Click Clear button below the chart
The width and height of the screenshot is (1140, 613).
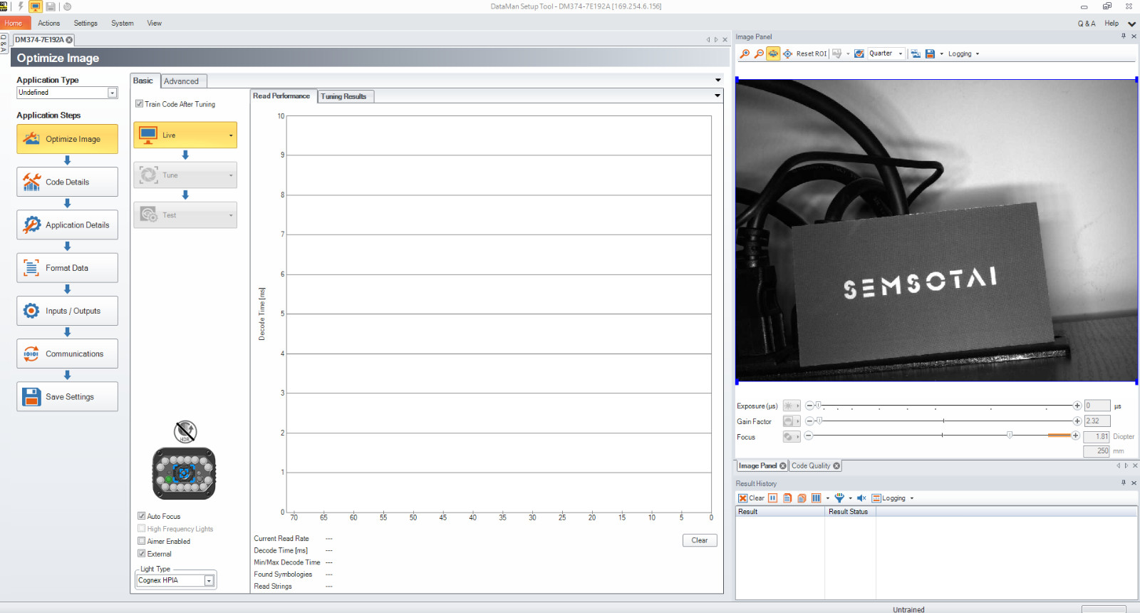pyautogui.click(x=700, y=540)
